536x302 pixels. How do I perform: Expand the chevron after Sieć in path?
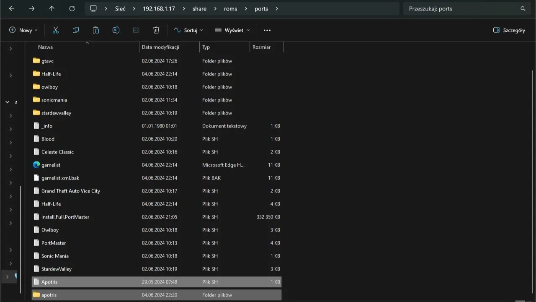(x=134, y=8)
